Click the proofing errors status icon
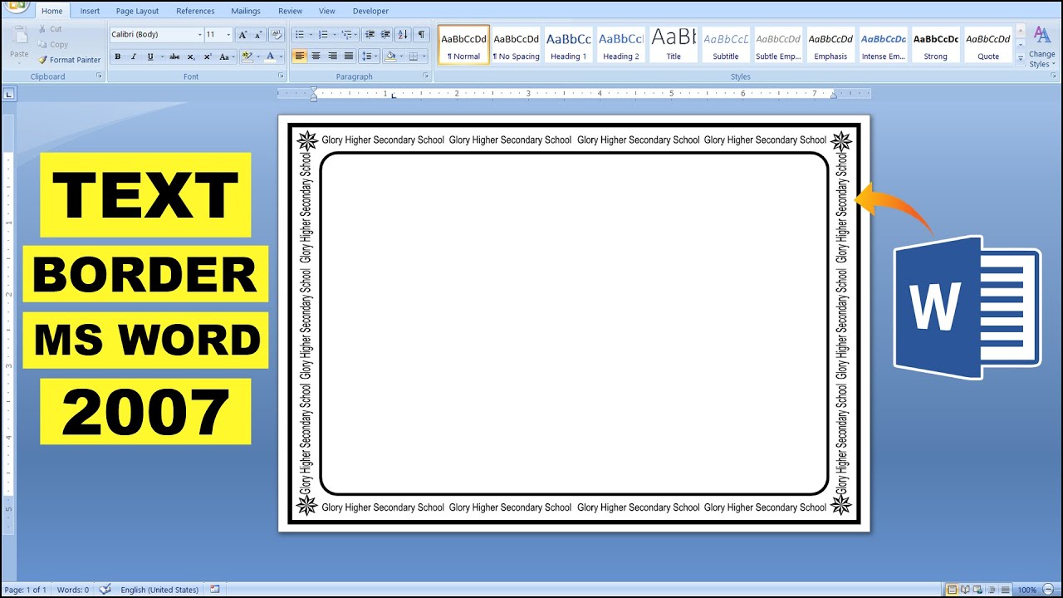The image size is (1063, 598). click(105, 590)
